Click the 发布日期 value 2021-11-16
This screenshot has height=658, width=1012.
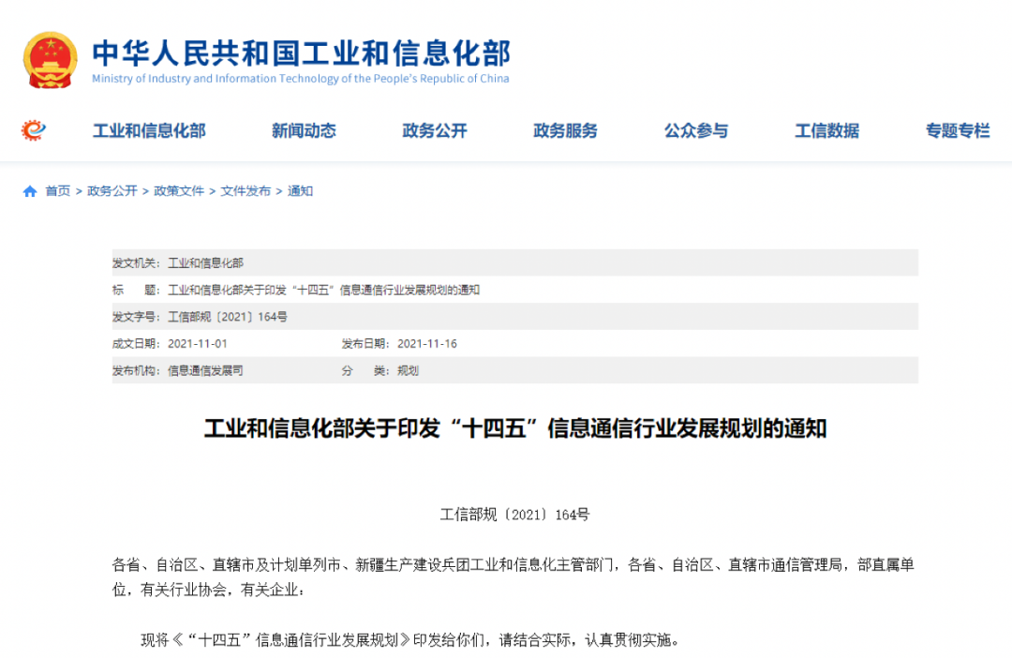click(x=427, y=344)
